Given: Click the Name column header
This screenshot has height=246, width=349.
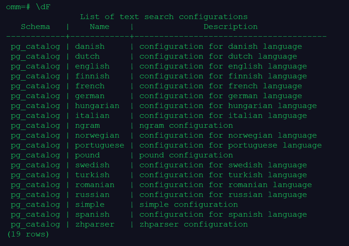Looking at the screenshot, I should 100,27.
